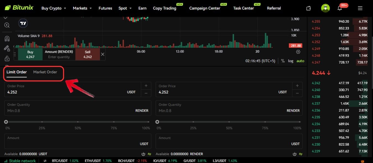The width and height of the screenshot is (373, 163).
Task: Open the Earn menu item
Action: click(x=142, y=8)
